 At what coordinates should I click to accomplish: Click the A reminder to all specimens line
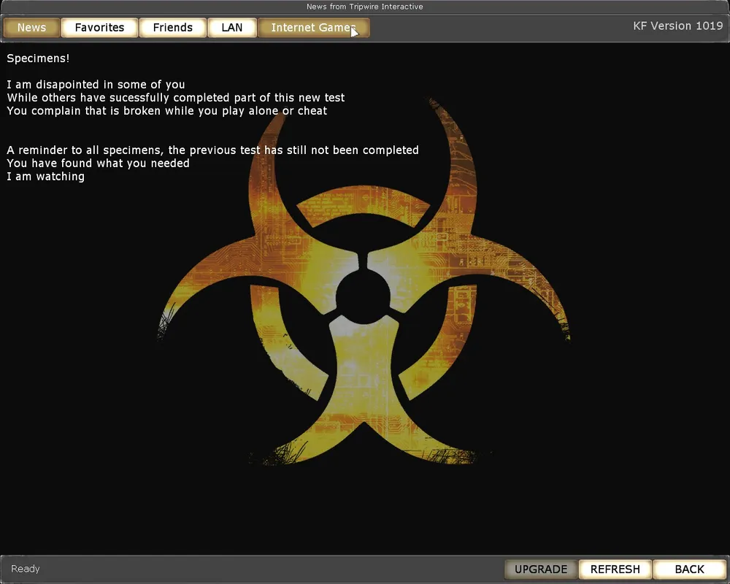coord(212,150)
